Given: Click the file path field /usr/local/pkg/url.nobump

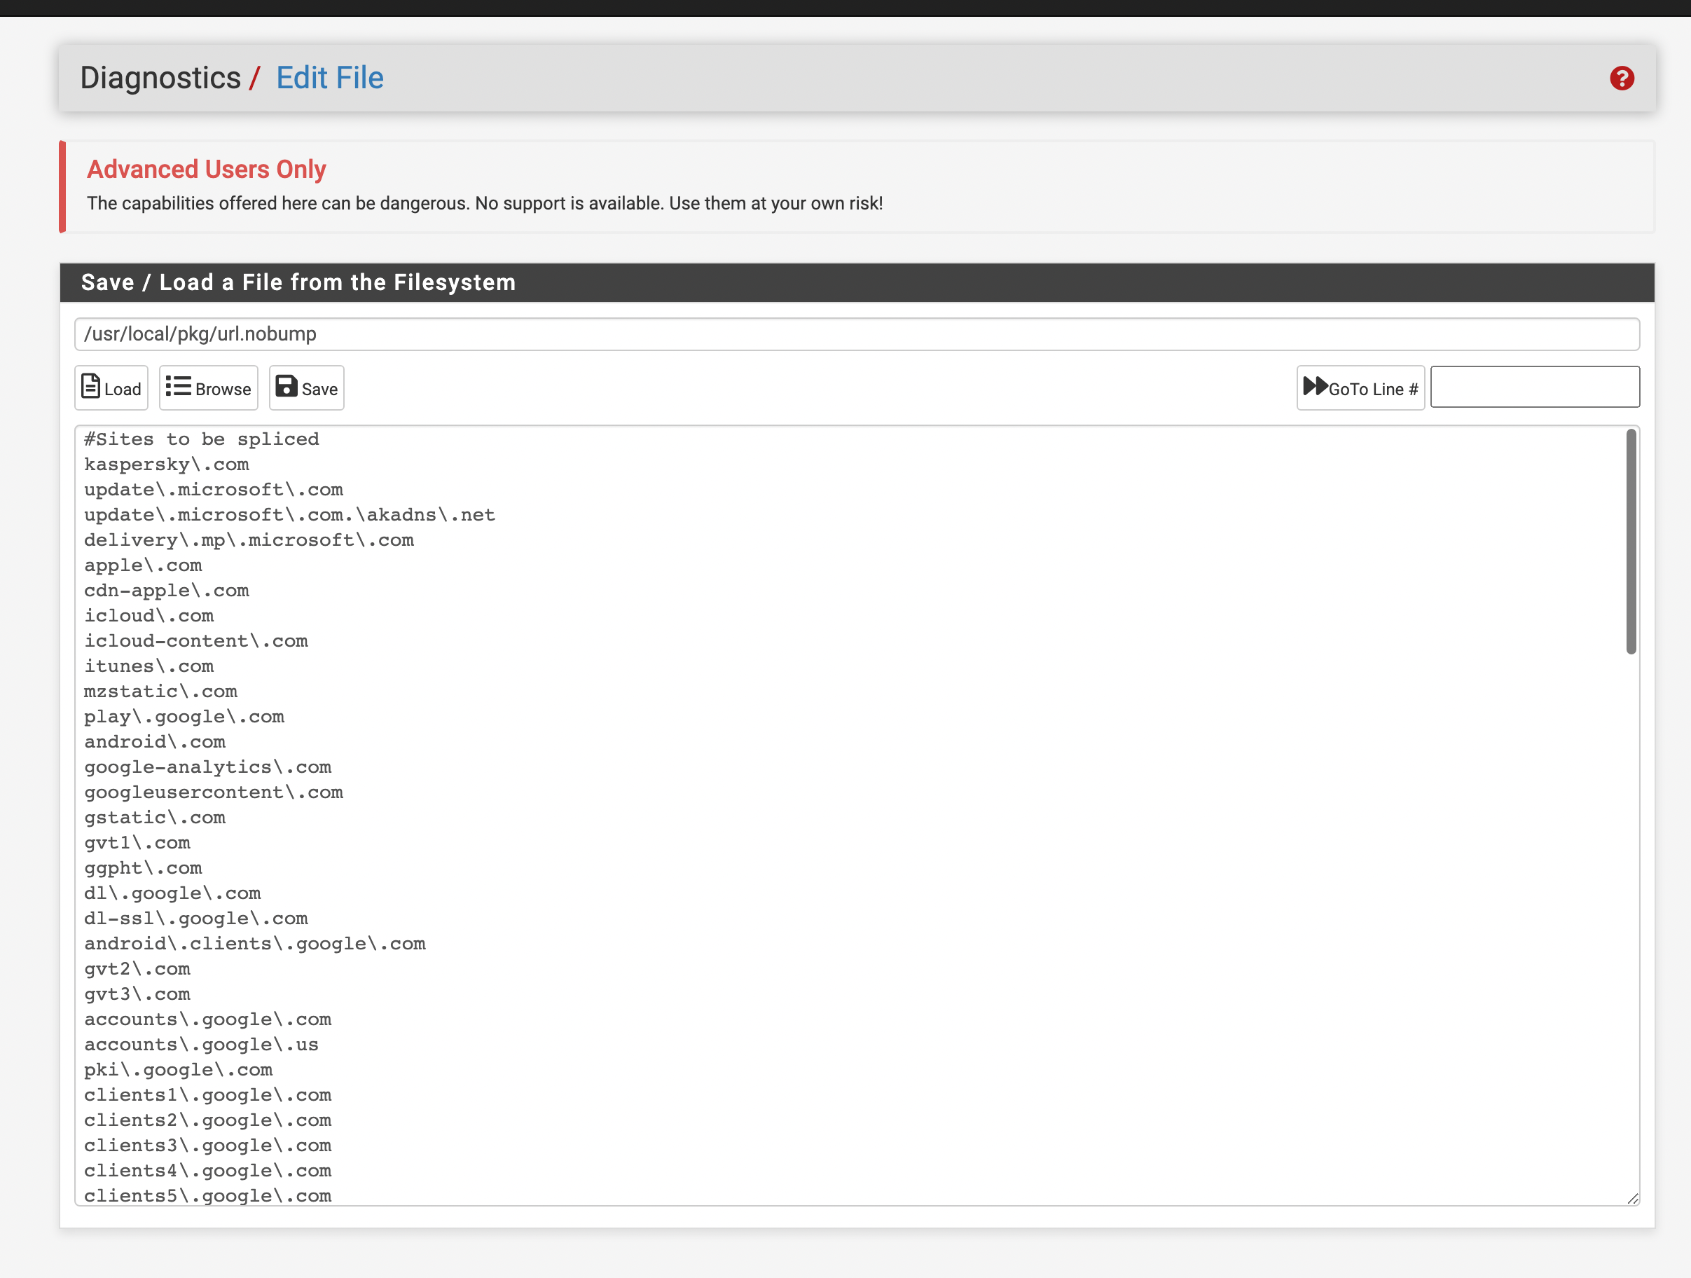Looking at the screenshot, I should click(x=857, y=334).
